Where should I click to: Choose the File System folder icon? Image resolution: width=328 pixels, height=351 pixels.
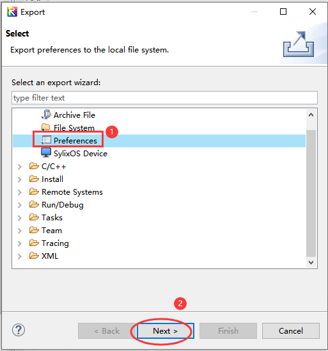click(x=46, y=127)
